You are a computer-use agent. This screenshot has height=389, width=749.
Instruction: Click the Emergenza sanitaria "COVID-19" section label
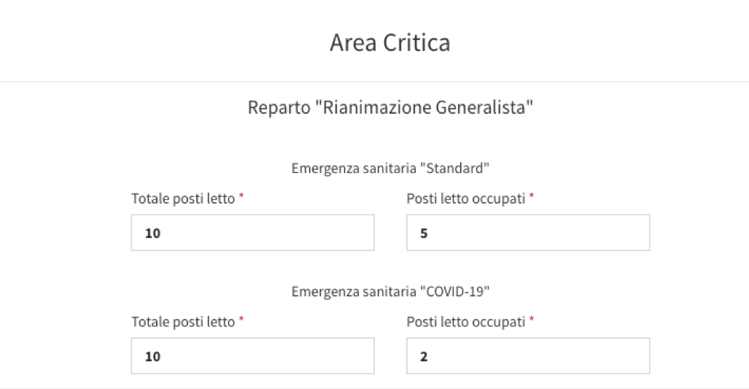pyautogui.click(x=390, y=291)
